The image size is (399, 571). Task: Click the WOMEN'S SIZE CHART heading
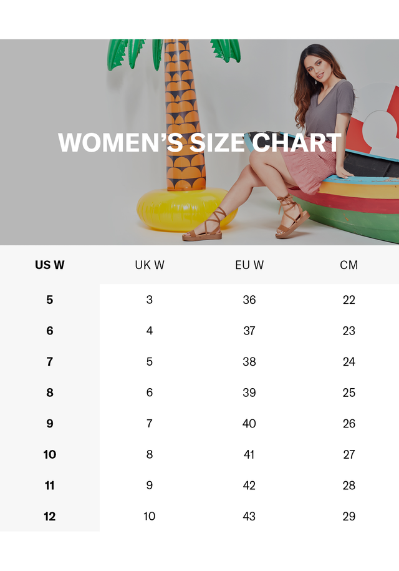click(x=199, y=142)
